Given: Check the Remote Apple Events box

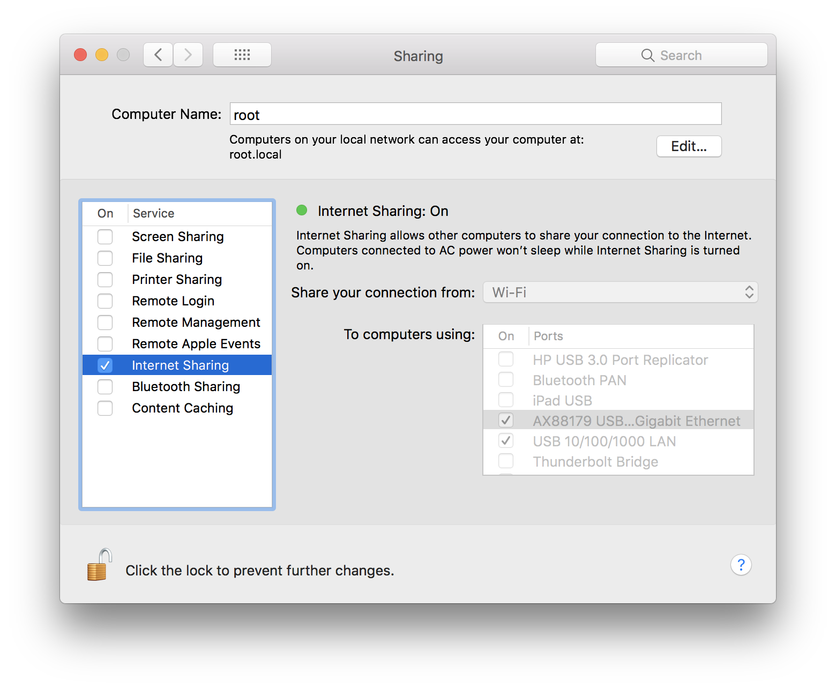Looking at the screenshot, I should click(105, 344).
